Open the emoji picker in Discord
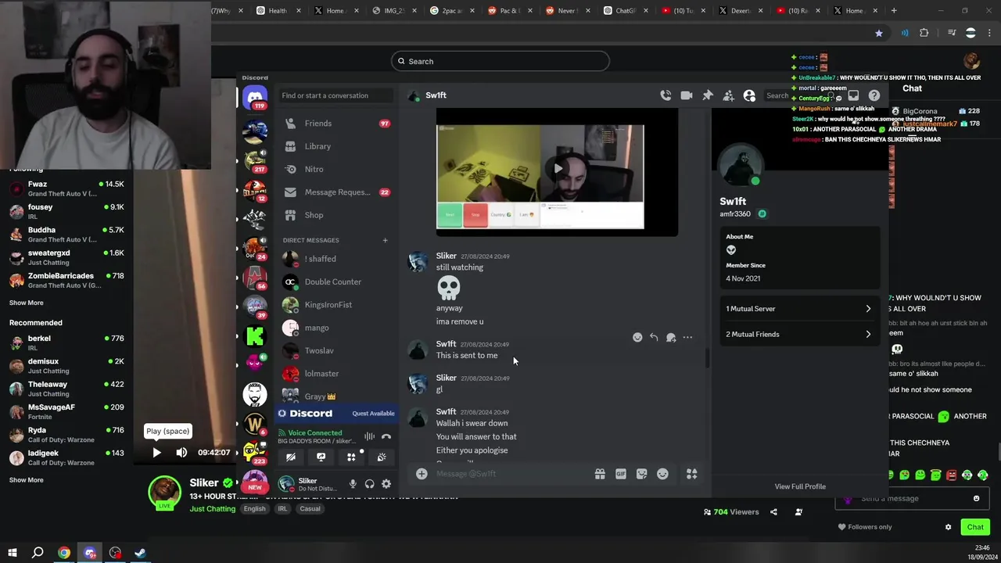 [x=662, y=474]
